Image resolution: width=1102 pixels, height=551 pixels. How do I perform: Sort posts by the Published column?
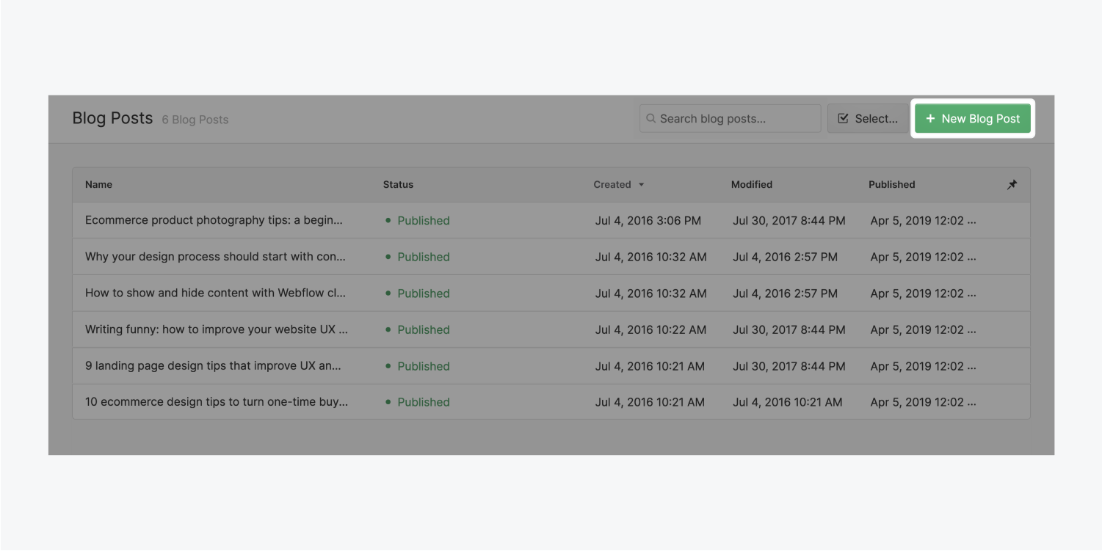point(891,185)
